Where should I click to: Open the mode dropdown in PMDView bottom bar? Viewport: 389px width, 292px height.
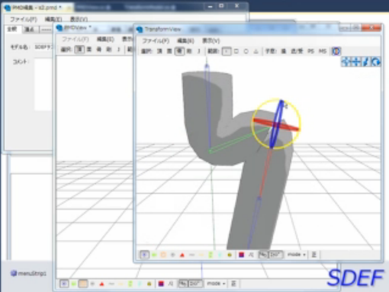coord(216,284)
